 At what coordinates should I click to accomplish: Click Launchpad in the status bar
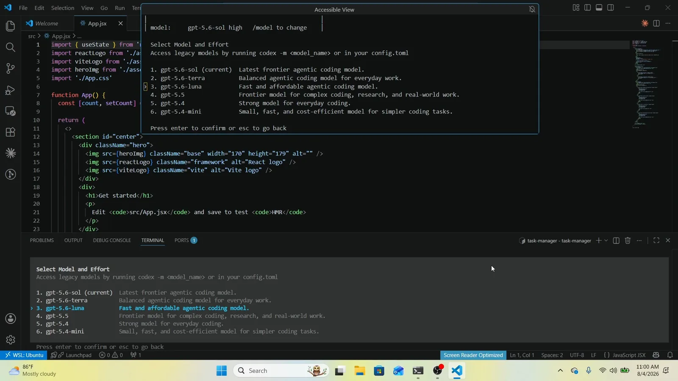71,355
